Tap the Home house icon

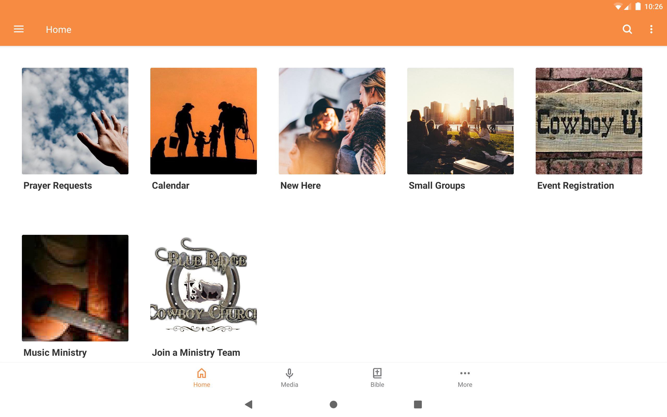(201, 373)
